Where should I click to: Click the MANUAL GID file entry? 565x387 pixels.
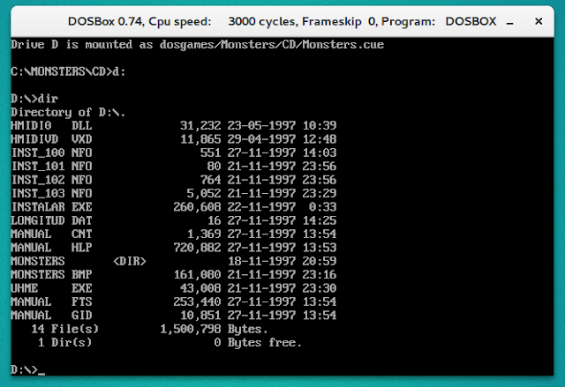tap(174, 316)
